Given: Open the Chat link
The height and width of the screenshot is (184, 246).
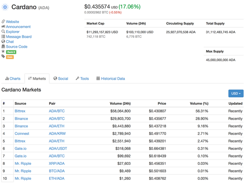Looking at the screenshot, I should 10,42.
